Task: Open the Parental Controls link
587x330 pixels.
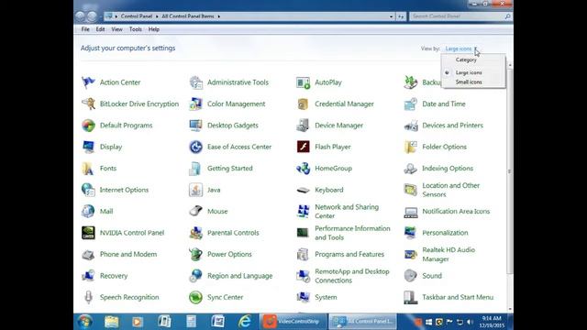Action: [233, 233]
